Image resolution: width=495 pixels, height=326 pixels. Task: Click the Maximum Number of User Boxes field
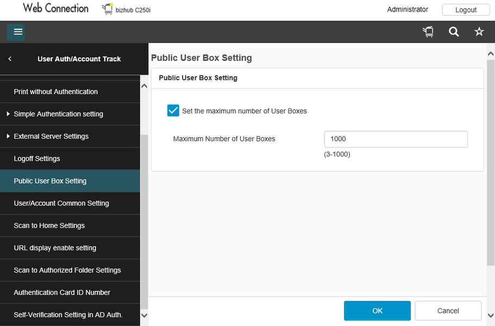click(x=396, y=139)
